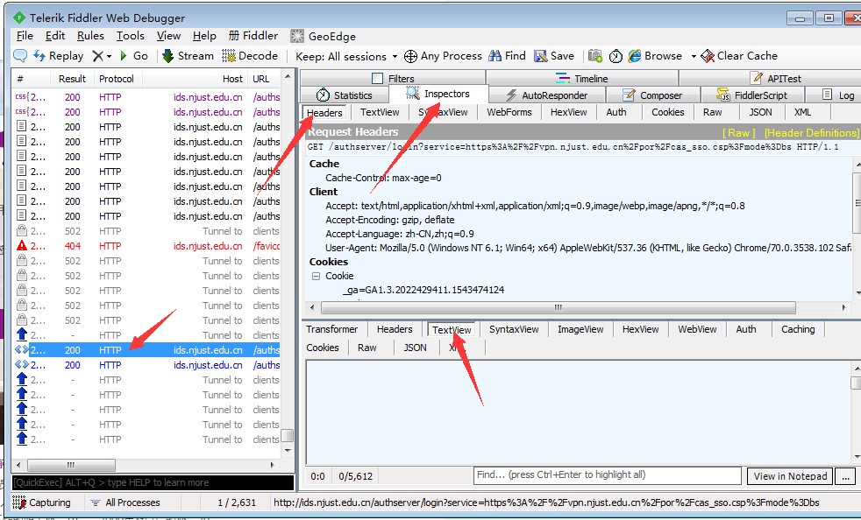861x520 pixels.
Task: Switch to the Composer tab
Action: tap(652, 95)
